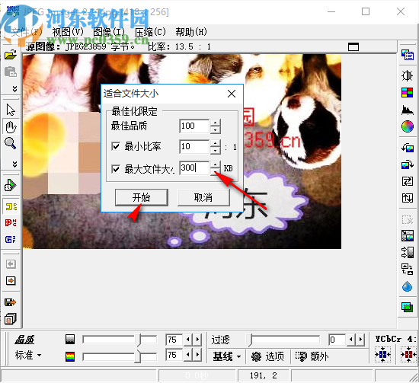This screenshot has height=383, width=419.
Task: Choose GIF output format icon
Action: click(11, 239)
